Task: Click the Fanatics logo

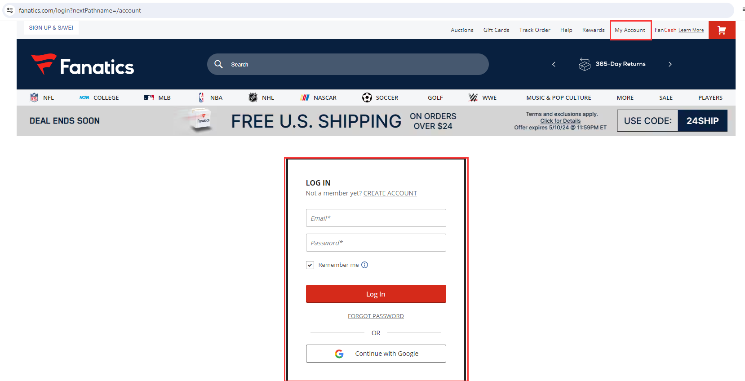Action: coord(82,65)
